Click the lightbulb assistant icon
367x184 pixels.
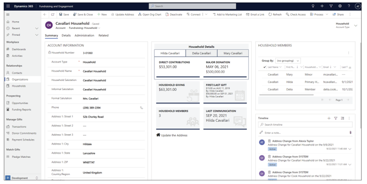(313, 6)
